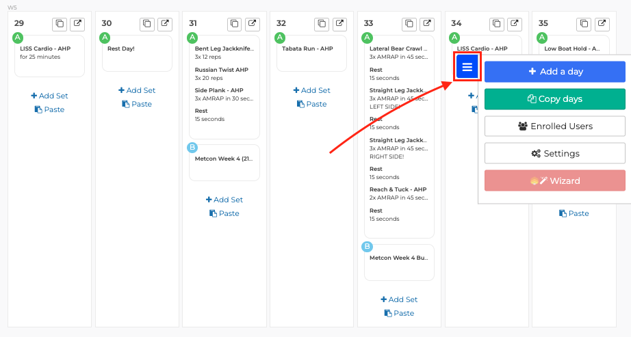The width and height of the screenshot is (631, 337).
Task: Choose Copy days from menu
Action: [555, 99]
